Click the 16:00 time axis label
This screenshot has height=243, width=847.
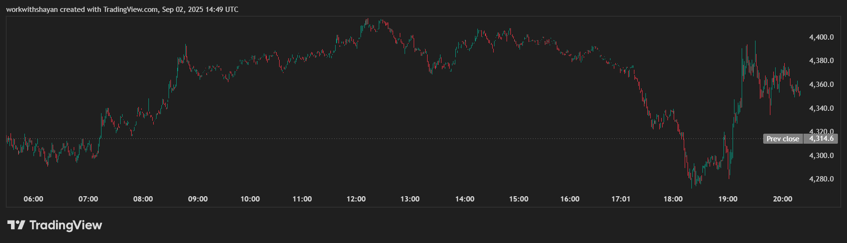pos(570,199)
